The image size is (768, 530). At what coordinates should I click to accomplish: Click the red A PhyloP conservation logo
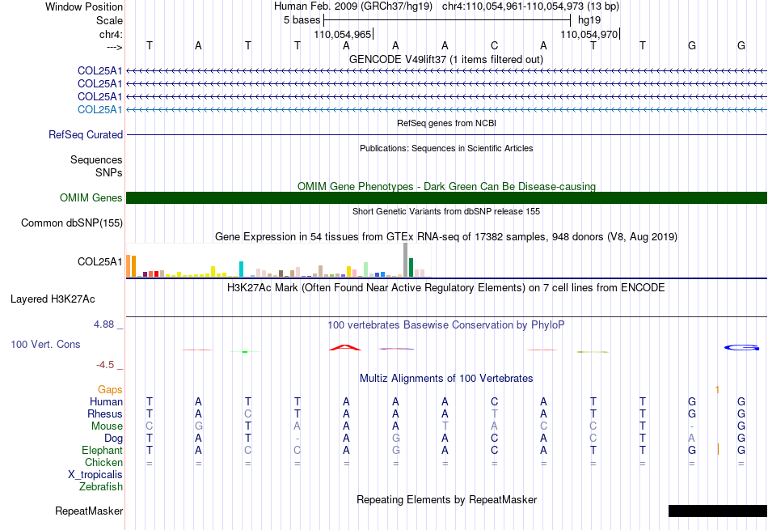pos(345,348)
